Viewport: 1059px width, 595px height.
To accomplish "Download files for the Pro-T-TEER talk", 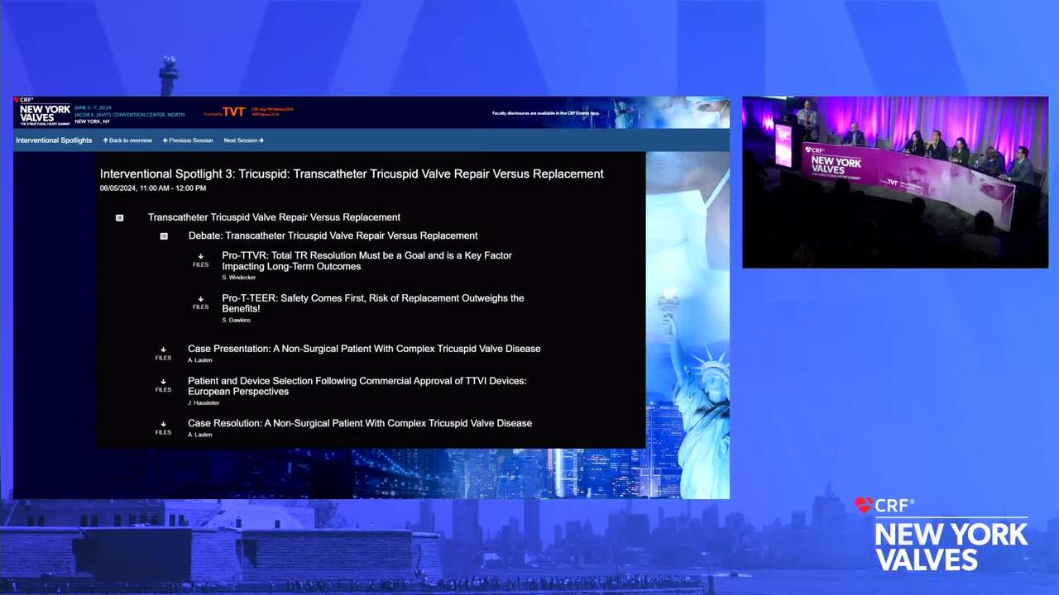I will pyautogui.click(x=200, y=302).
